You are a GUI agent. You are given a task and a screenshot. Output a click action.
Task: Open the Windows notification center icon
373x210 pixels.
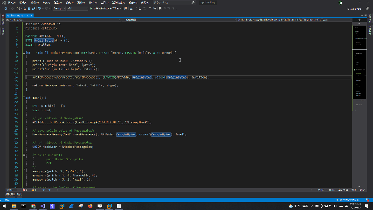(x=366, y=206)
